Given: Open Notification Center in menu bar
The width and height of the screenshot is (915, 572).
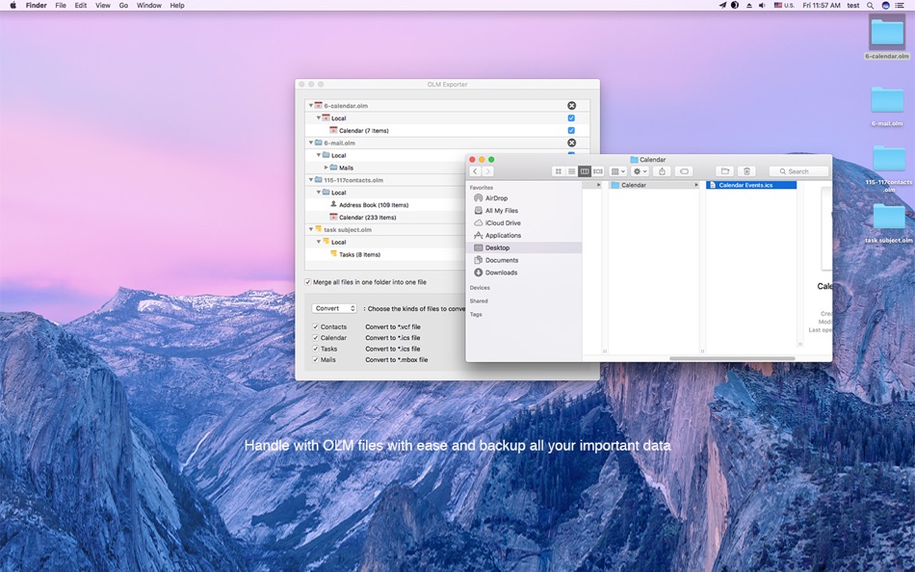Looking at the screenshot, I should click(x=901, y=5).
